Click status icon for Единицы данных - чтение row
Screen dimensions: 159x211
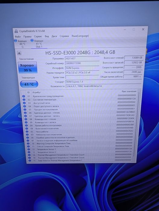25,113
